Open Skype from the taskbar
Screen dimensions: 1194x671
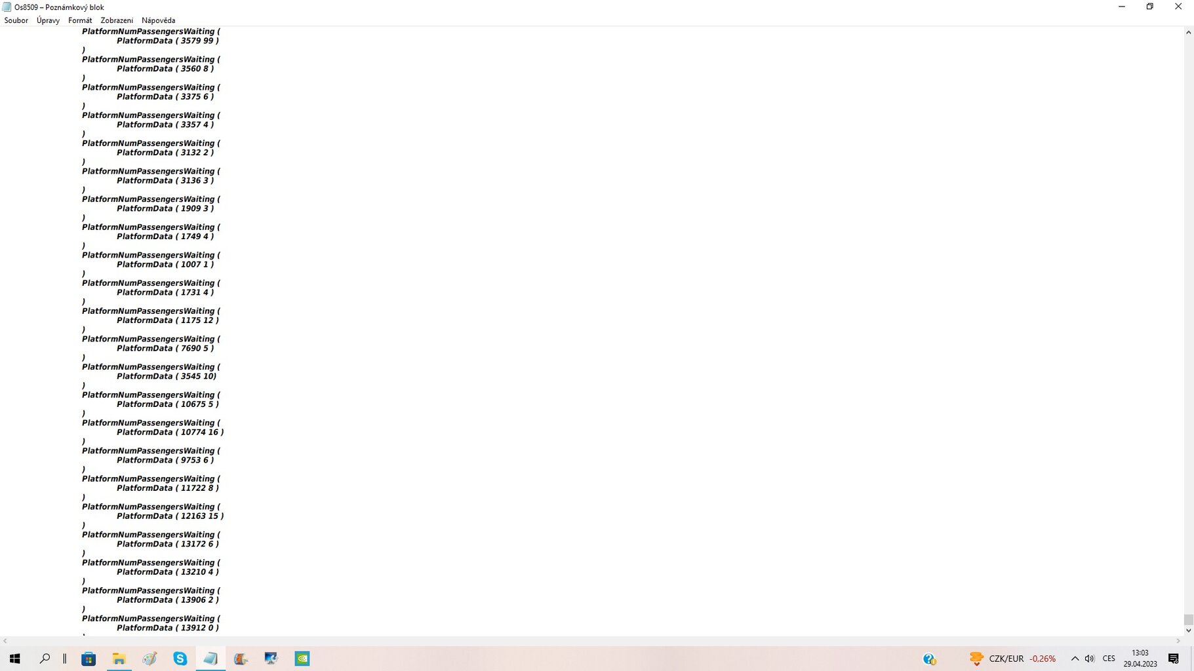pyautogui.click(x=180, y=659)
